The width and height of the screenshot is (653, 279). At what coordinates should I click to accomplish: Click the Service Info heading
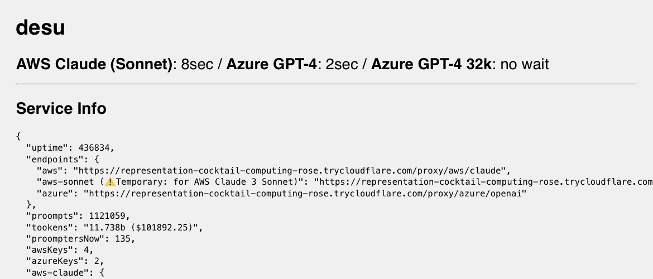point(61,108)
